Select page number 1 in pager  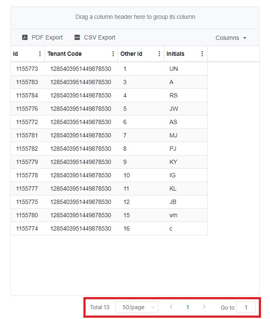pos(188,307)
